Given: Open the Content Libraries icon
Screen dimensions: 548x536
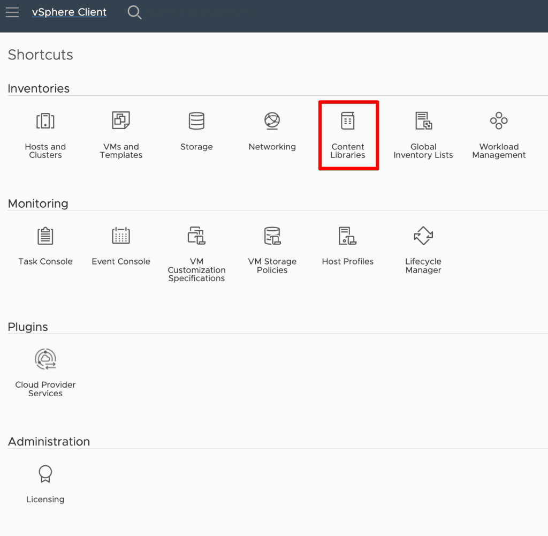Looking at the screenshot, I should (x=348, y=120).
